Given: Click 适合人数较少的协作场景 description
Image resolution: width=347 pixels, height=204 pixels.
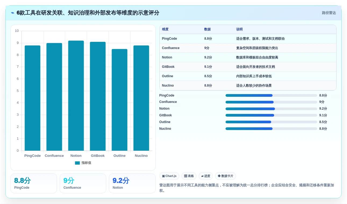Looking at the screenshot, I should (254, 86).
